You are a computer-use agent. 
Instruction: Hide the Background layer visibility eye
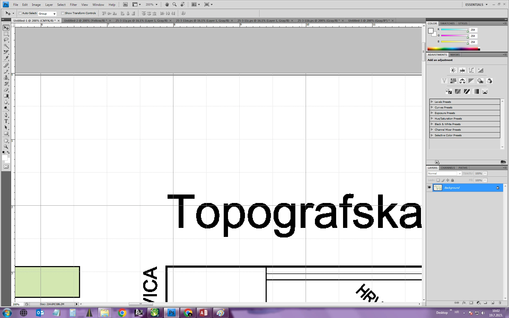click(429, 188)
